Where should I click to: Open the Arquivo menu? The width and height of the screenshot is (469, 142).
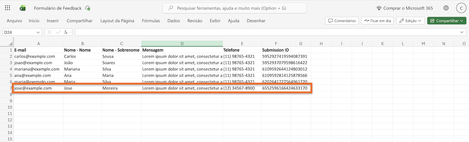(14, 21)
